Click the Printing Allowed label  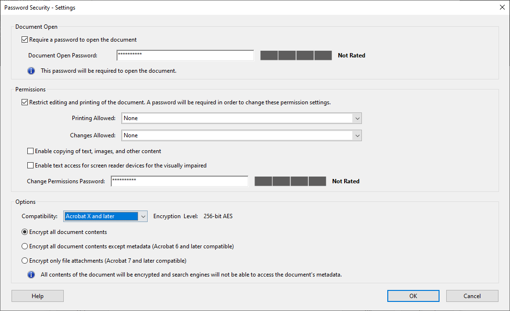click(x=93, y=118)
